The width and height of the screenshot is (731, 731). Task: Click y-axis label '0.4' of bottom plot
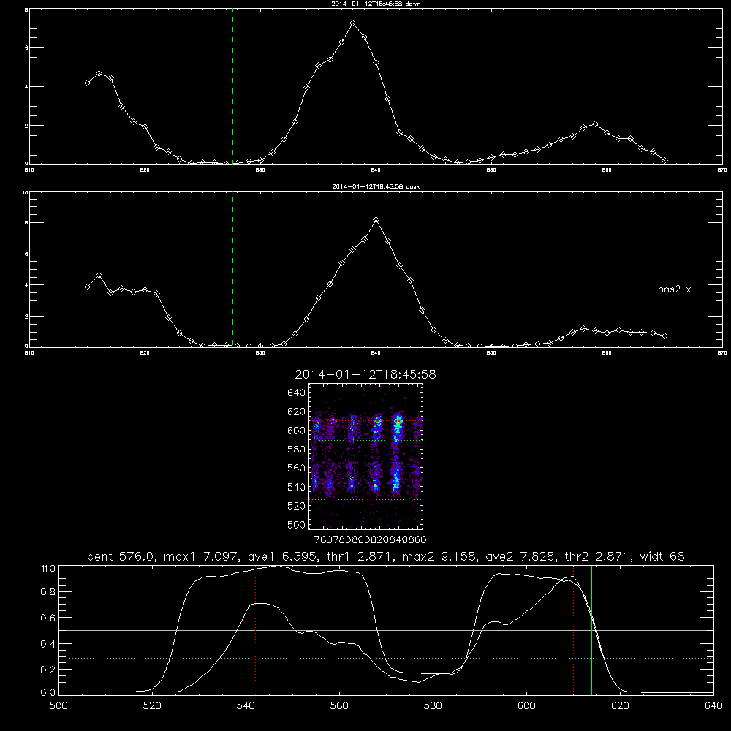tap(48, 644)
